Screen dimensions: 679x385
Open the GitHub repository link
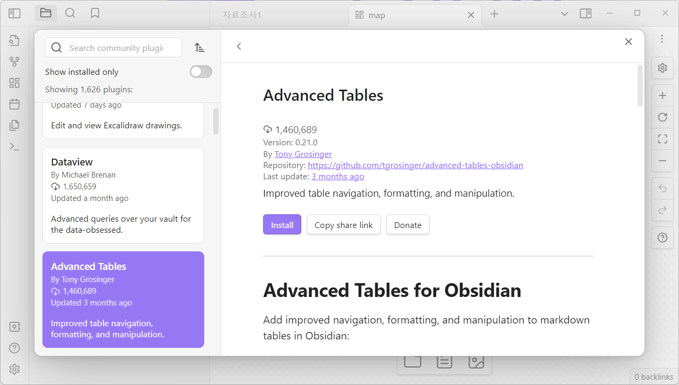point(415,165)
